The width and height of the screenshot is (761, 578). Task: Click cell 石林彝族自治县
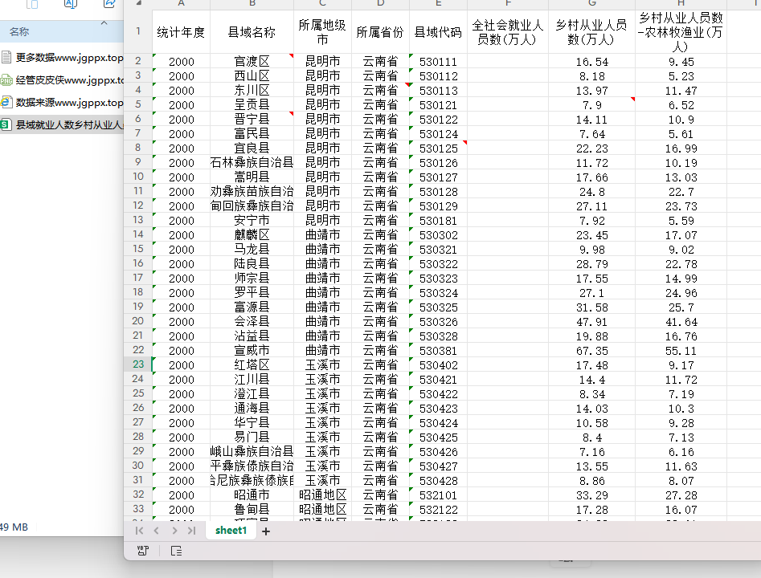tap(252, 162)
